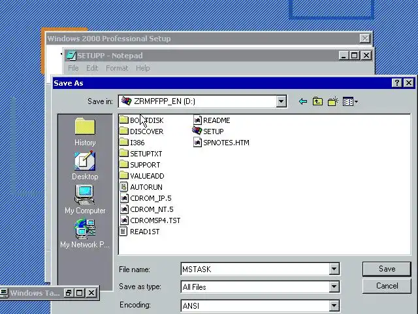Click the Save As help question button
The width and height of the screenshot is (418, 314).
tap(397, 83)
